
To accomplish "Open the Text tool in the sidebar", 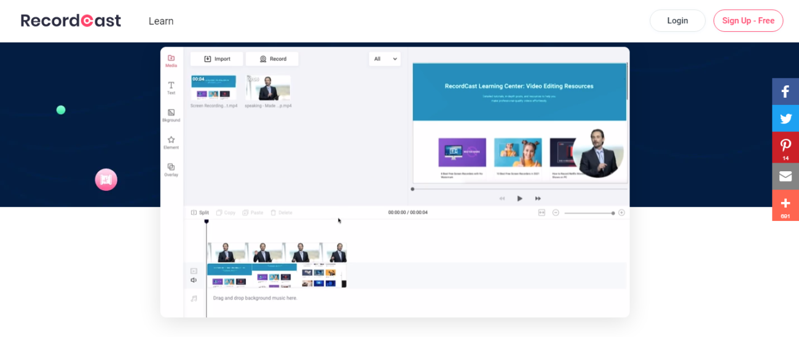I will coord(171,88).
